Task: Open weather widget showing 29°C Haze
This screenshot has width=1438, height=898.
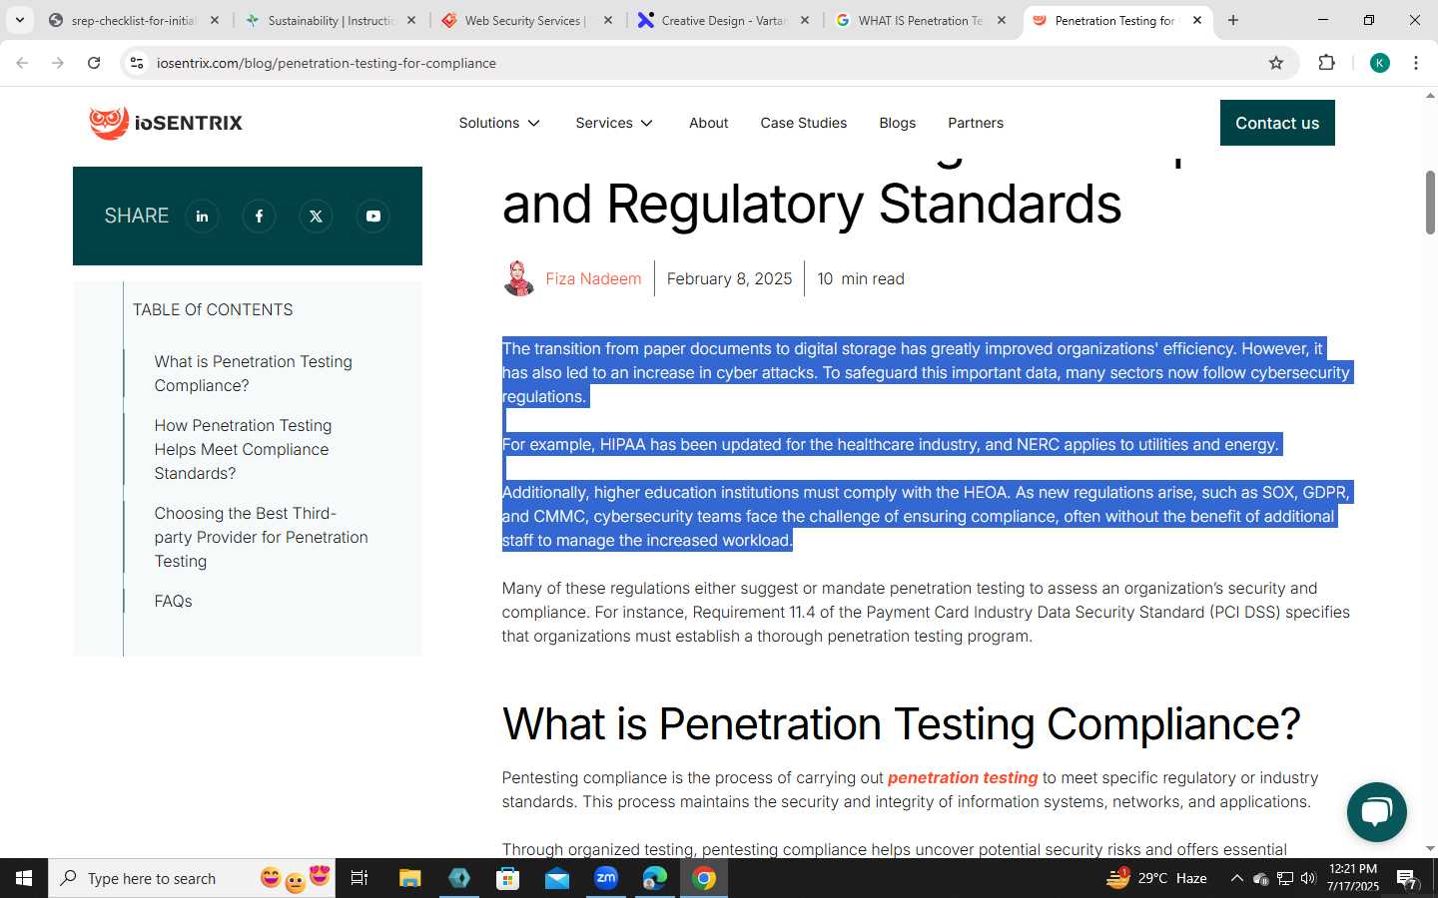Action: point(1157,878)
